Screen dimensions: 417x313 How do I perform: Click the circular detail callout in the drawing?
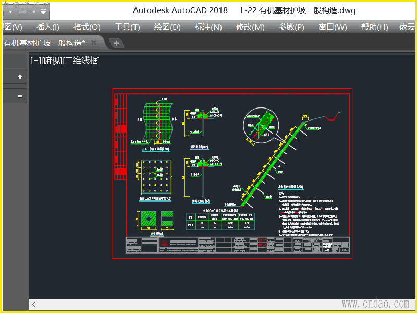point(261,125)
